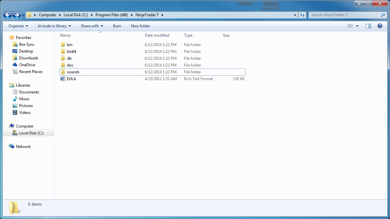The width and height of the screenshot is (390, 219).
Task: Click '4/23/2012 1:33 AM' date cell
Action: (161, 79)
